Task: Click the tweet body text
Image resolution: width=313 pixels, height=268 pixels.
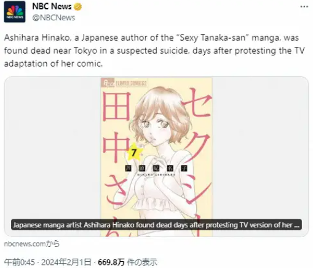Action: pyautogui.click(x=154, y=51)
